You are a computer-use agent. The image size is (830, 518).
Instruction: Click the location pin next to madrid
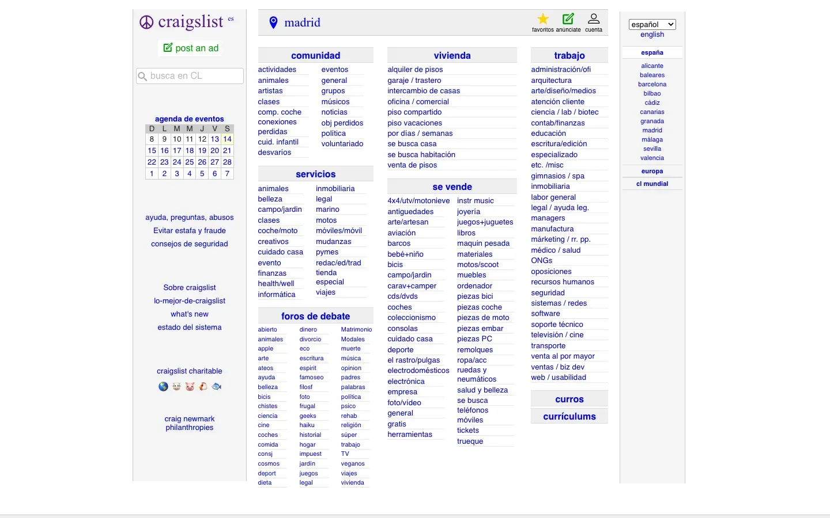click(x=273, y=22)
